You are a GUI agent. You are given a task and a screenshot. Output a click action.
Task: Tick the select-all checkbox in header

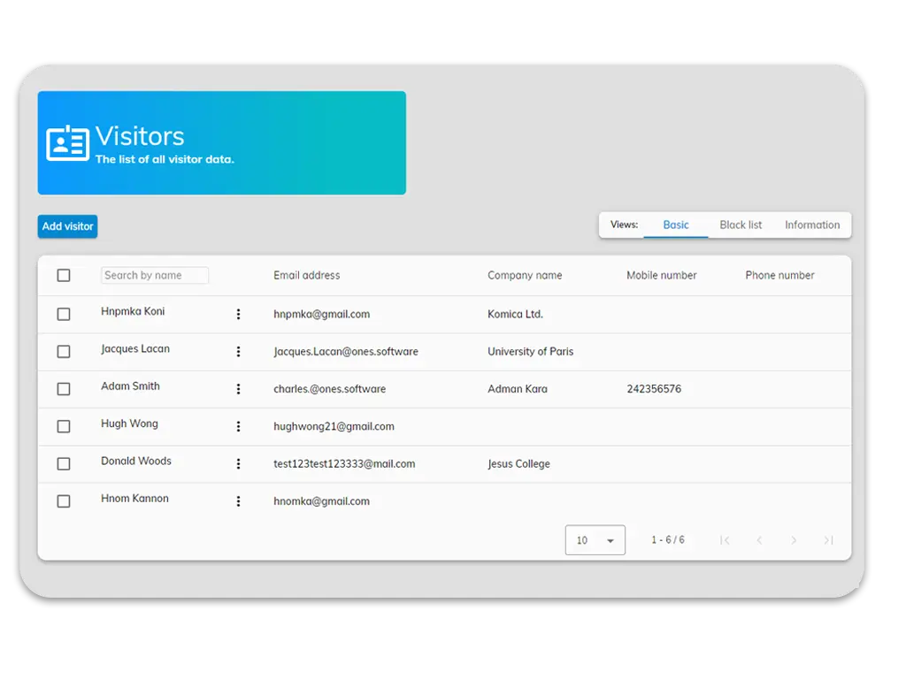tap(64, 276)
